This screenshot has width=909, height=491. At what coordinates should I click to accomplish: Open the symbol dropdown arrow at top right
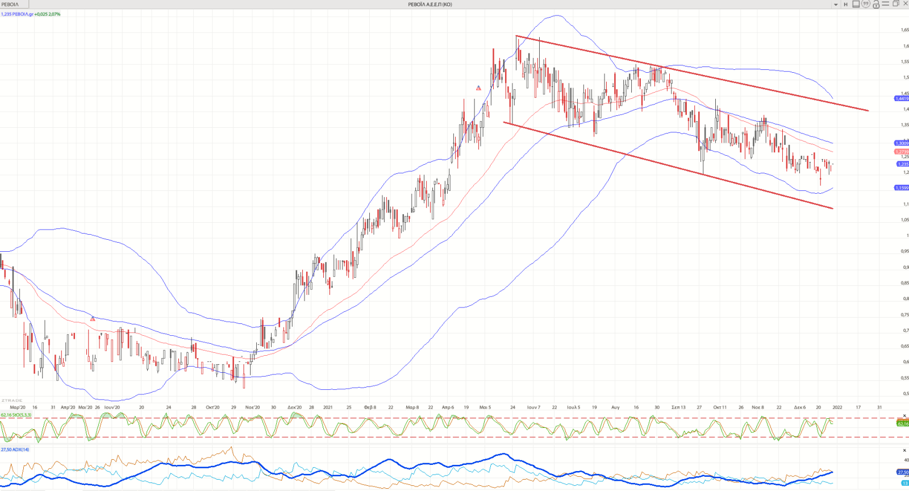(x=836, y=5)
